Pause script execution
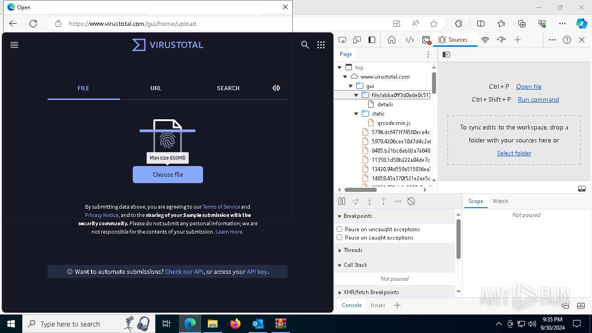This screenshot has height=333, width=592. (342, 201)
